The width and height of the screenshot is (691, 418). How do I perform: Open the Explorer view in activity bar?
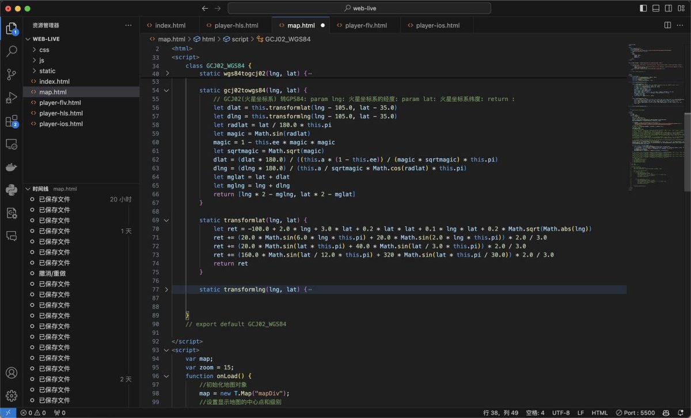pyautogui.click(x=12, y=28)
